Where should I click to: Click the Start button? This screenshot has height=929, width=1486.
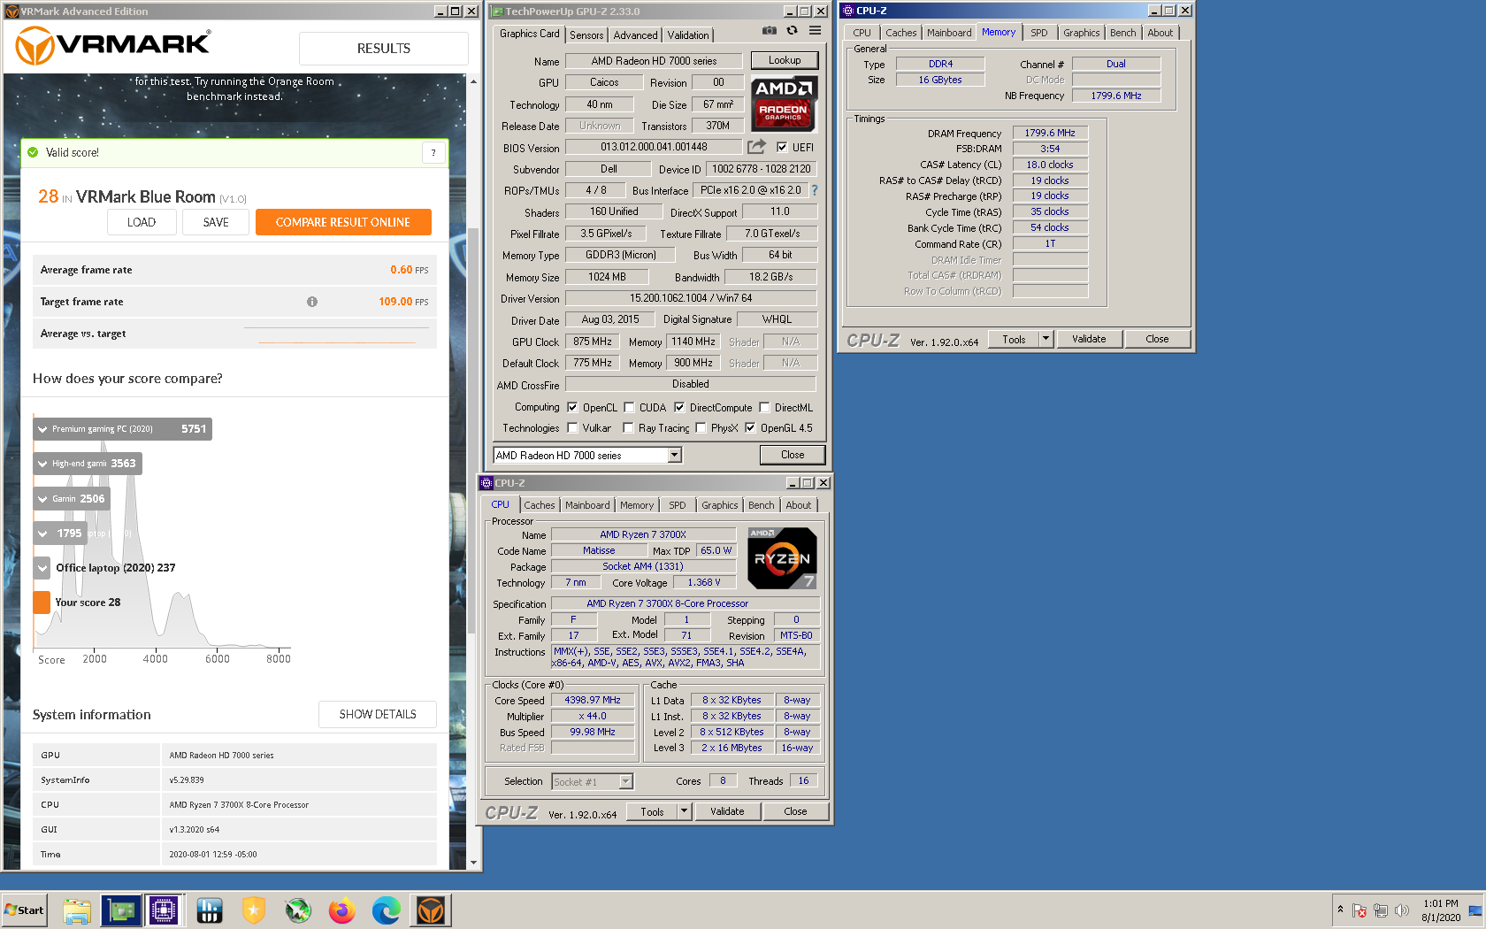pyautogui.click(x=25, y=910)
